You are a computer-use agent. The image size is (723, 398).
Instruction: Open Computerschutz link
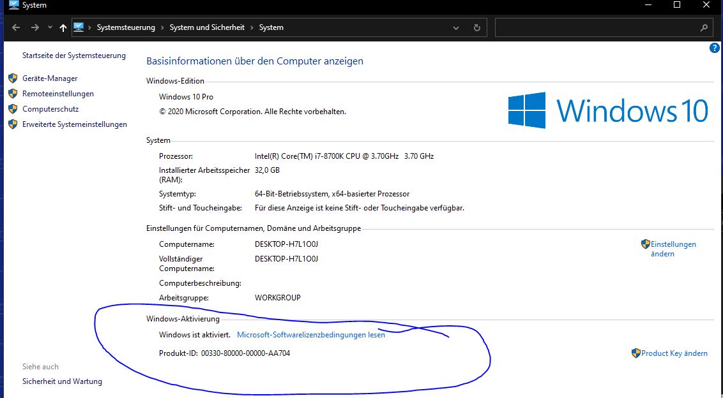pyautogui.click(x=50, y=109)
